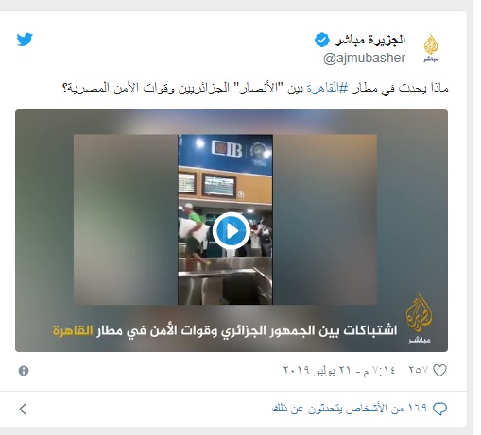Open the tweet info icon
Screen dimensions: 481x435
pyautogui.click(x=24, y=371)
